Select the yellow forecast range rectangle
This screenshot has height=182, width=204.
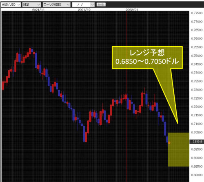click(179, 149)
